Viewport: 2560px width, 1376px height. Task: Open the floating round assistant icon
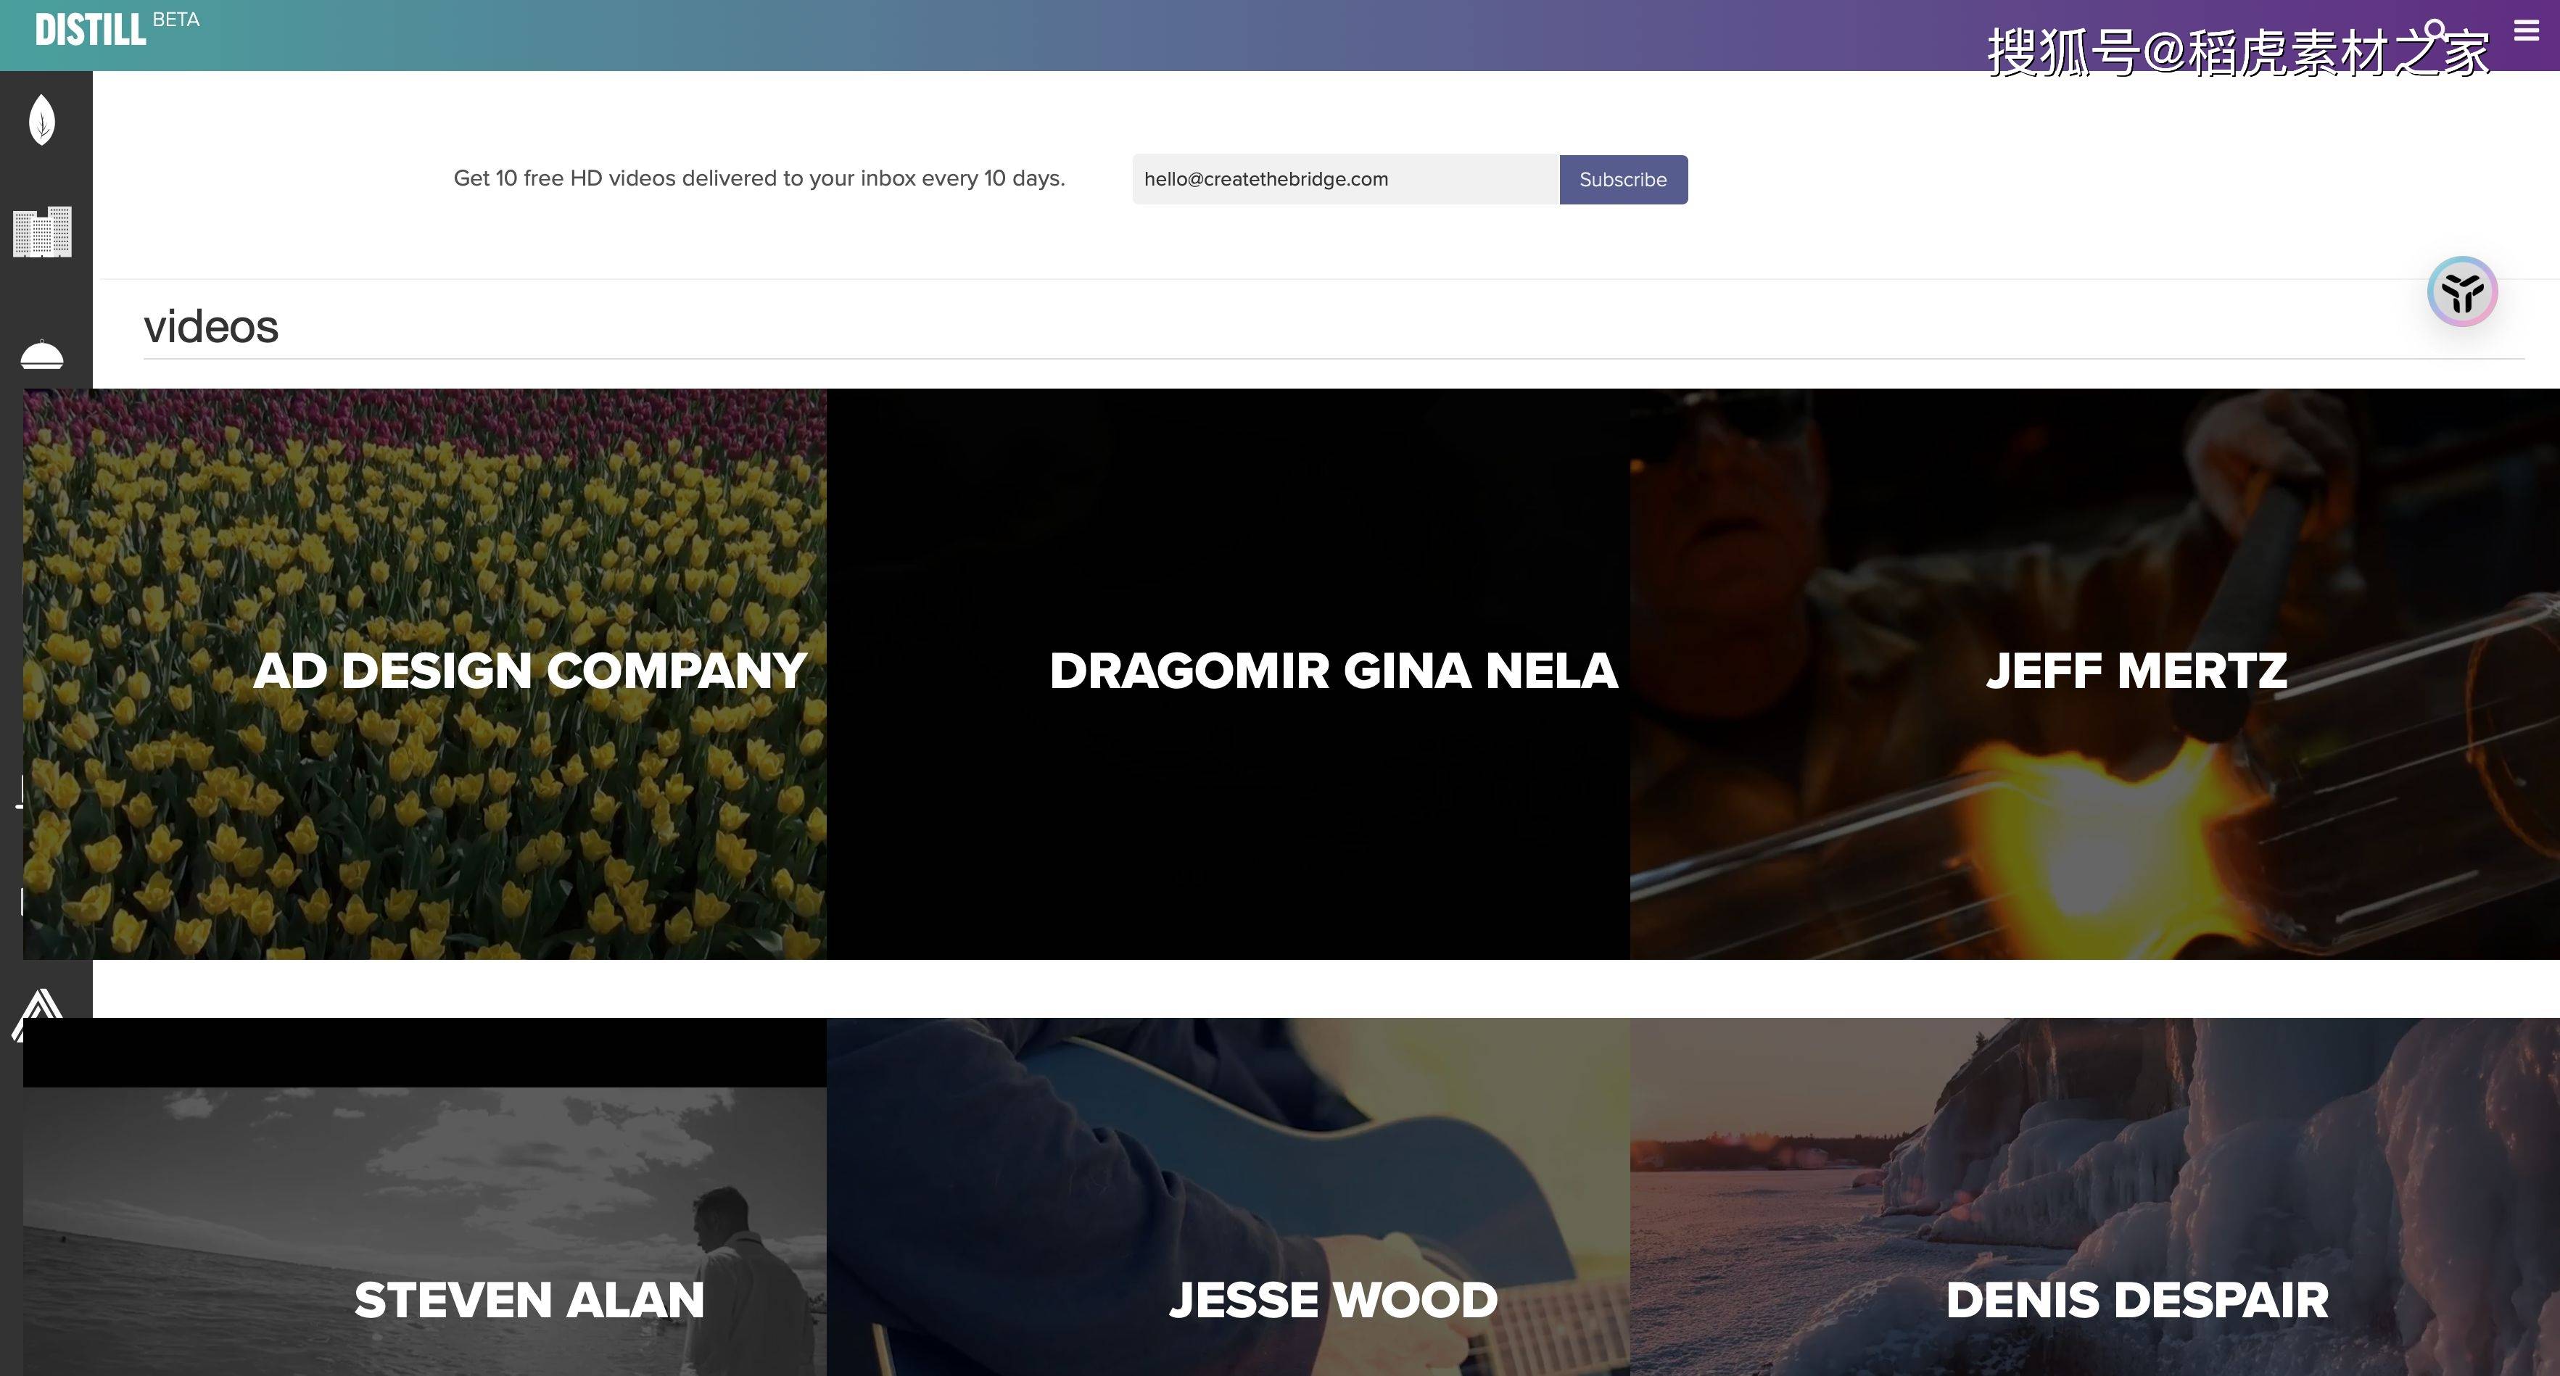pyautogui.click(x=2461, y=292)
